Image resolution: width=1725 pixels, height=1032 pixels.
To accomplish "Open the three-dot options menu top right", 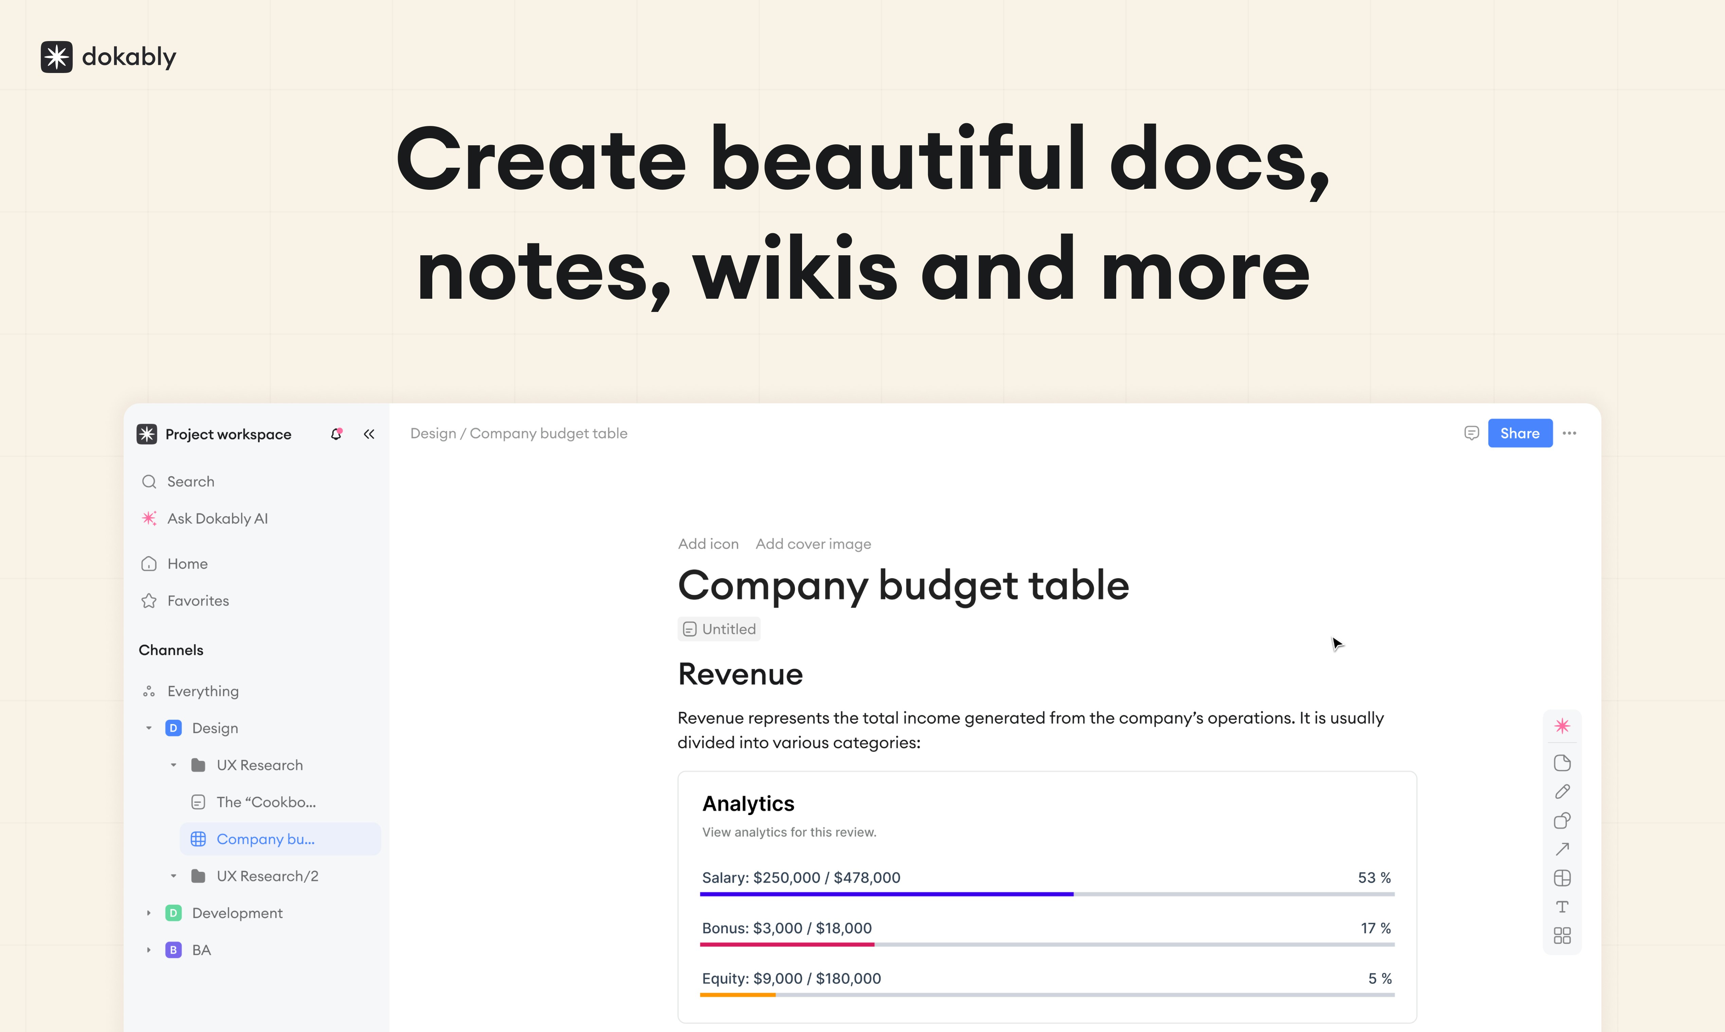I will coord(1570,432).
